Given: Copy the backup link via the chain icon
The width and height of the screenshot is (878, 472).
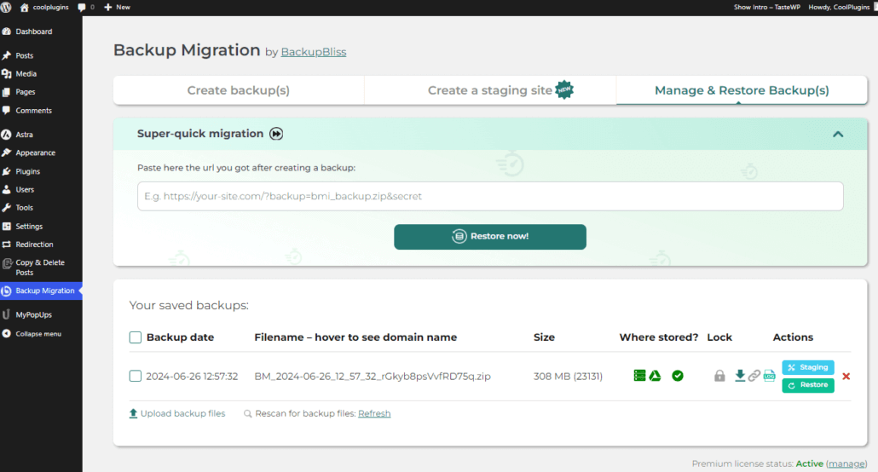Looking at the screenshot, I should (754, 376).
